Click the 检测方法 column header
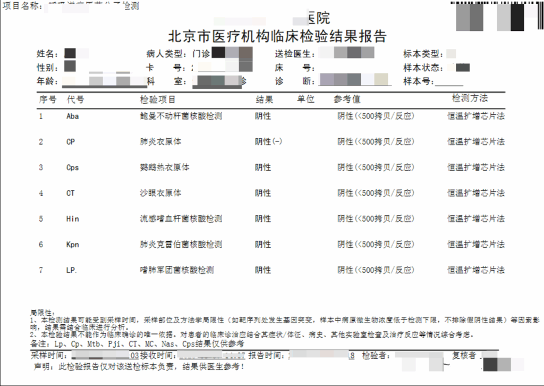Viewport: 544px width, 386px height. [x=470, y=98]
